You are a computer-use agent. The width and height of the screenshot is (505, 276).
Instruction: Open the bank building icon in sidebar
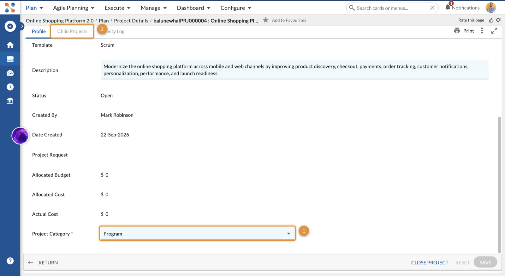click(x=10, y=101)
